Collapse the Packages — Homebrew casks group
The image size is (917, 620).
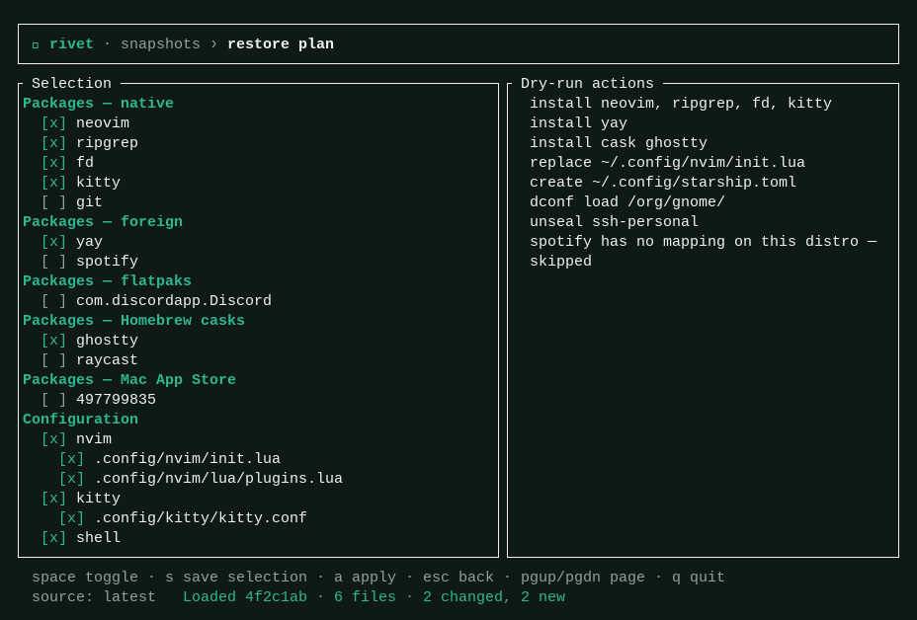point(134,321)
